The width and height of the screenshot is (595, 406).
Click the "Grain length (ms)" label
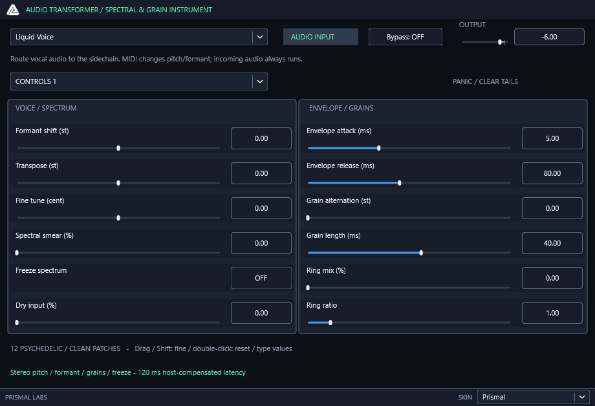tap(334, 235)
